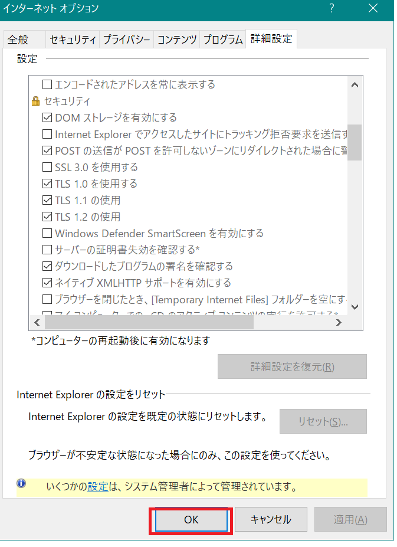Viewport: 397px width, 547px height.
Task: Check サーバーの証明書失効を確認する
Action: click(47, 250)
